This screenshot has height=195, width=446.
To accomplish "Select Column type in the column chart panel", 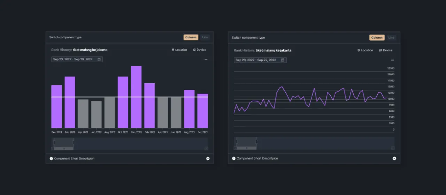I will (191, 37).
